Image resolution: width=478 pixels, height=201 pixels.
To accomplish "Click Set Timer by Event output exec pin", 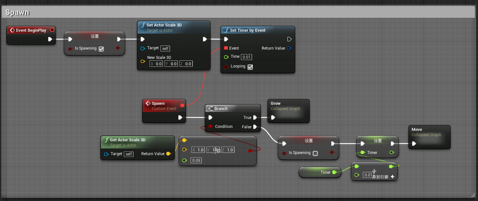I will (x=289, y=39).
